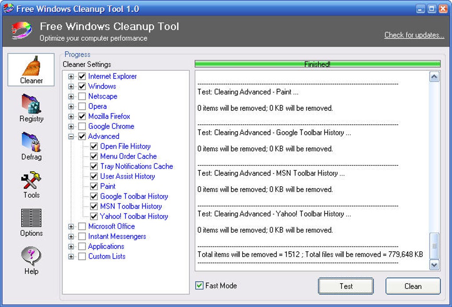
Task: Click 'Test: Clearing Advanced - Paint ...' line
Action: pyautogui.click(x=248, y=92)
